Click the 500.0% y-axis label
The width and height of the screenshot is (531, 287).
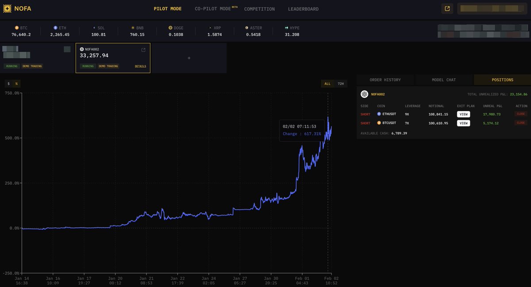pyautogui.click(x=11, y=138)
